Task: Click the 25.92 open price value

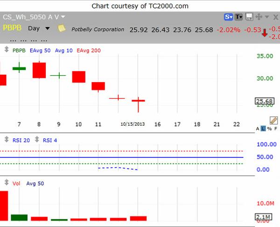Action: pos(139,30)
